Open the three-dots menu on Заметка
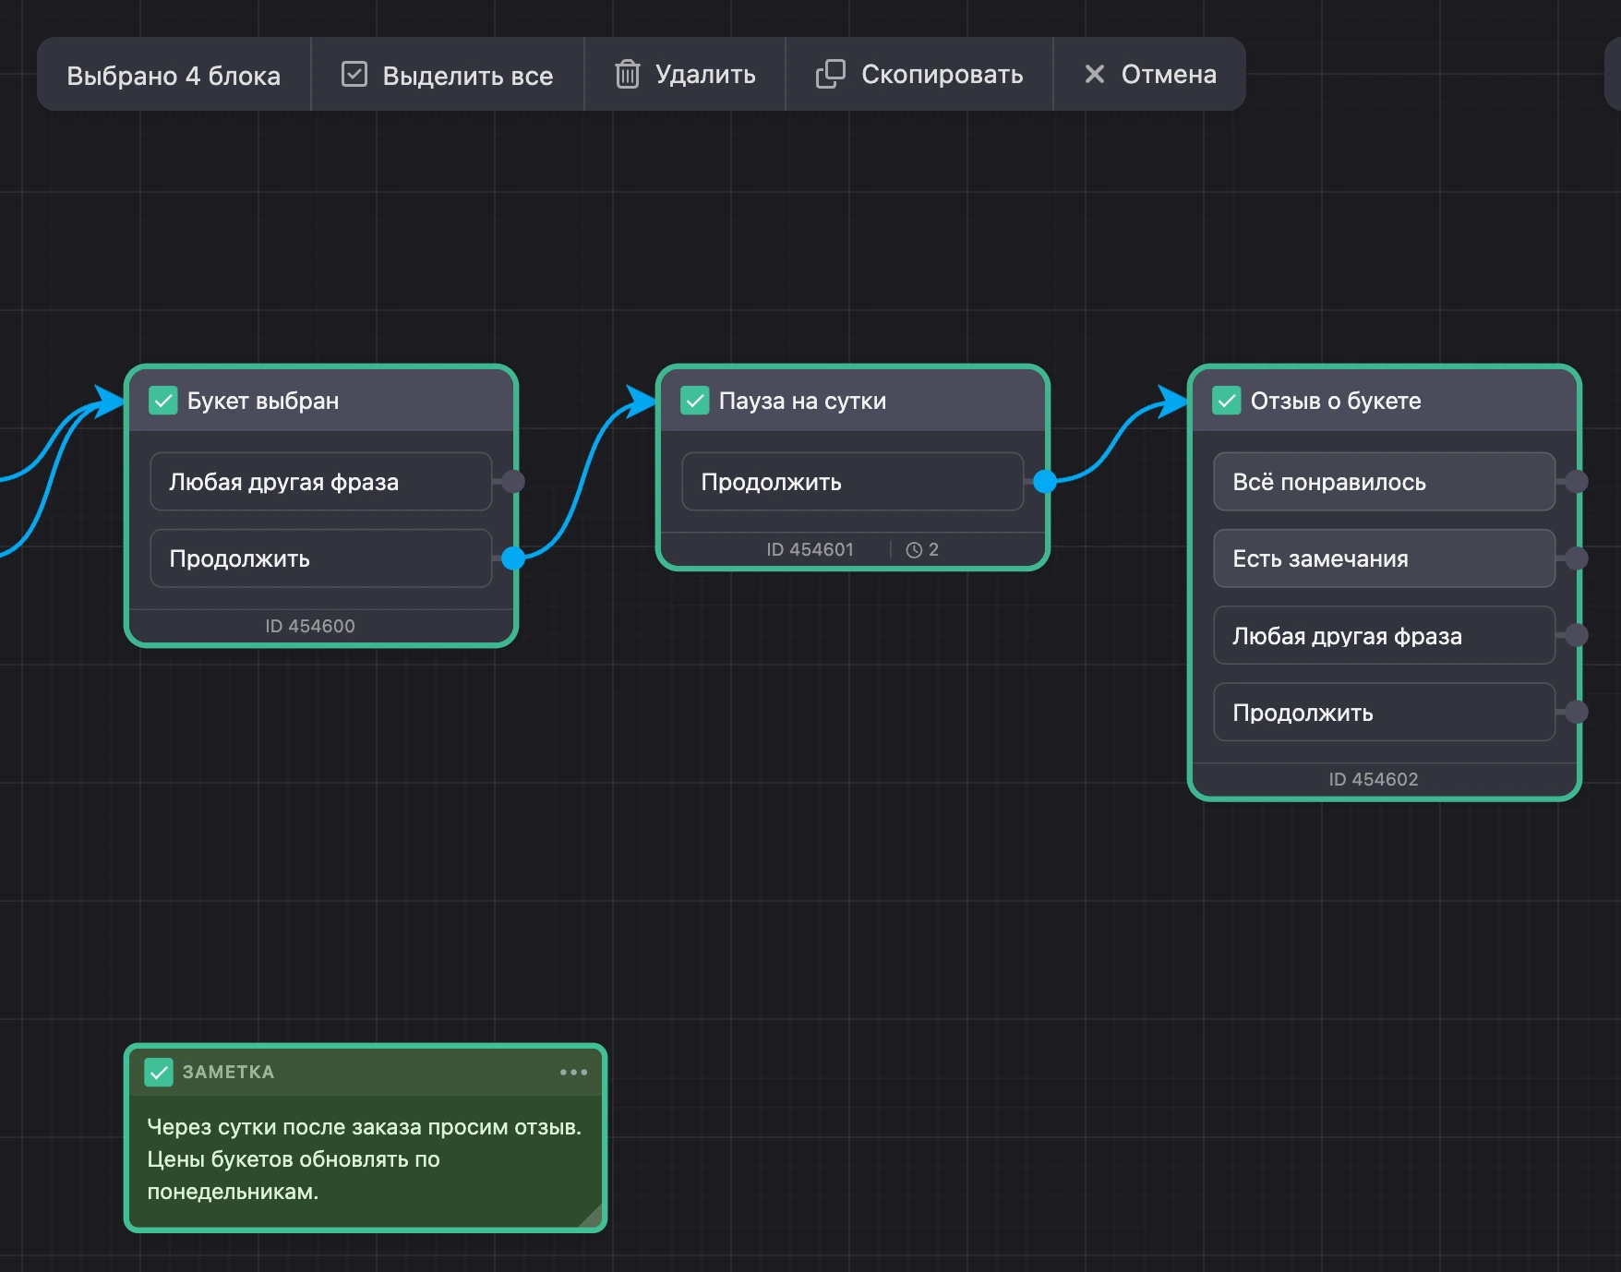The image size is (1621, 1272). point(573,1072)
